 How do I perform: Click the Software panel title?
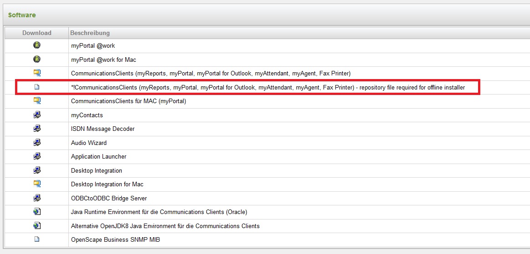point(22,15)
